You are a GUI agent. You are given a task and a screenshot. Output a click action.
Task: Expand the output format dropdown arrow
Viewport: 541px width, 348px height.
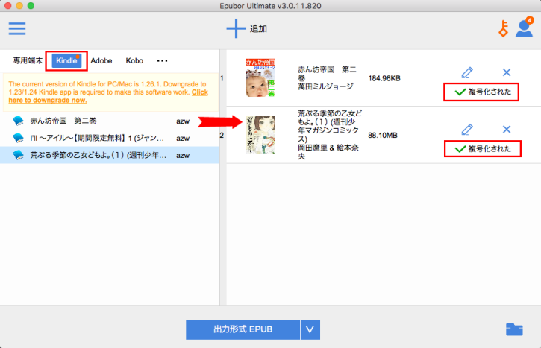click(x=310, y=329)
